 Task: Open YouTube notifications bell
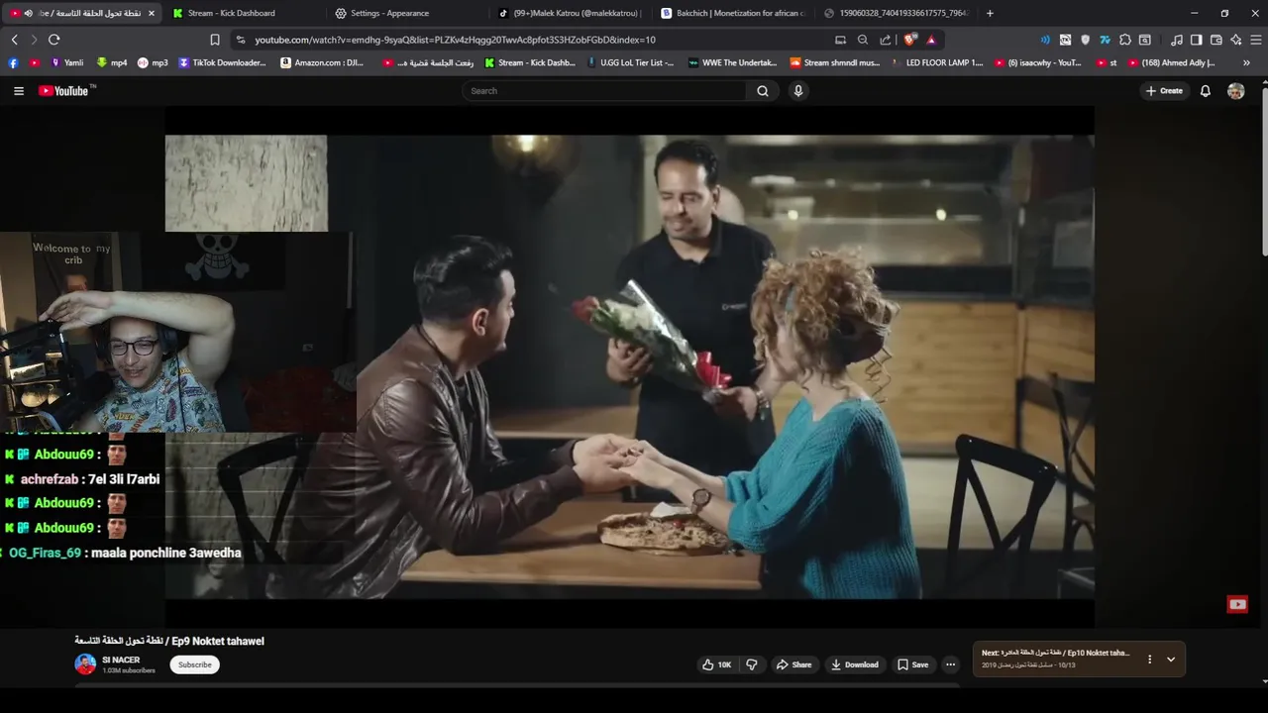(x=1206, y=91)
